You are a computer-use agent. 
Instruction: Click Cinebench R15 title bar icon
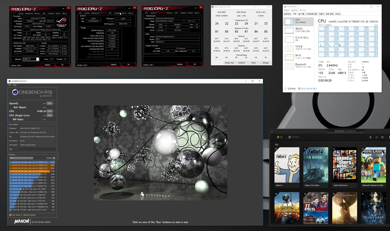[x=9, y=81]
